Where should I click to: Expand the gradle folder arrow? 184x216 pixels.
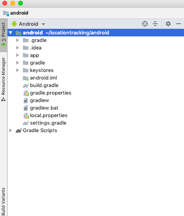(18, 63)
